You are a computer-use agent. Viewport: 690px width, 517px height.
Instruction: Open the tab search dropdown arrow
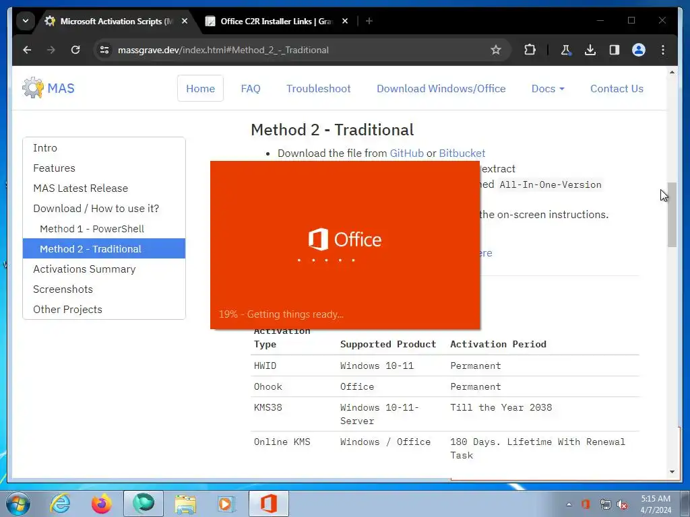[26, 21]
